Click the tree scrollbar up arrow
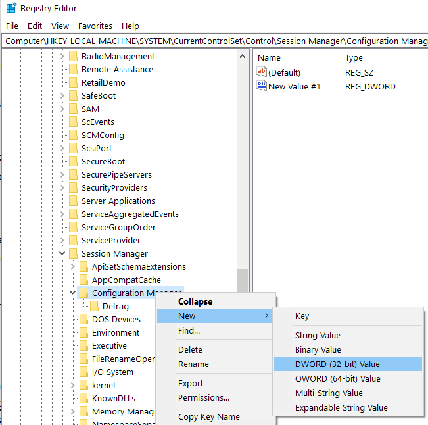 tap(242, 57)
